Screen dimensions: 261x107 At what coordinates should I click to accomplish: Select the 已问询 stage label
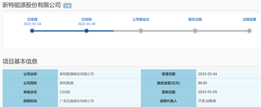(x=86, y=19)
